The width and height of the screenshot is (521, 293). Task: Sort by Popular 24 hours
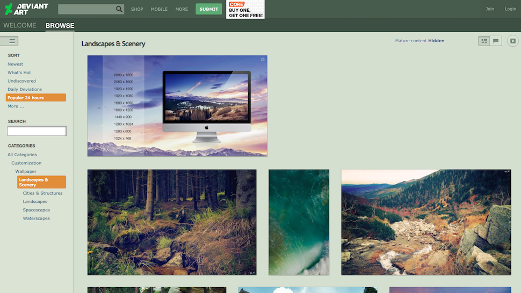(36, 98)
